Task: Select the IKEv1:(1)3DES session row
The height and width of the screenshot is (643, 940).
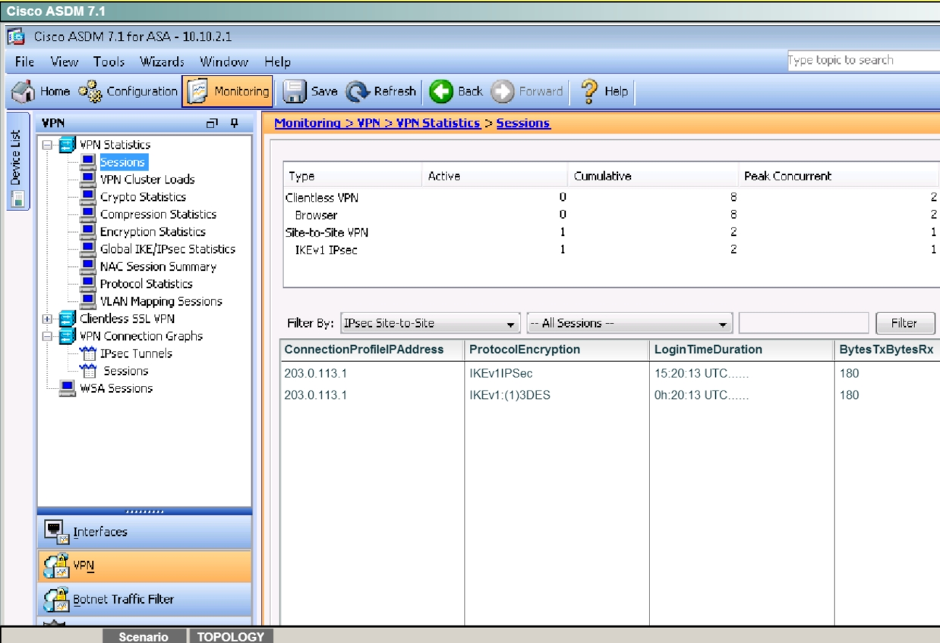Action: [x=610, y=395]
